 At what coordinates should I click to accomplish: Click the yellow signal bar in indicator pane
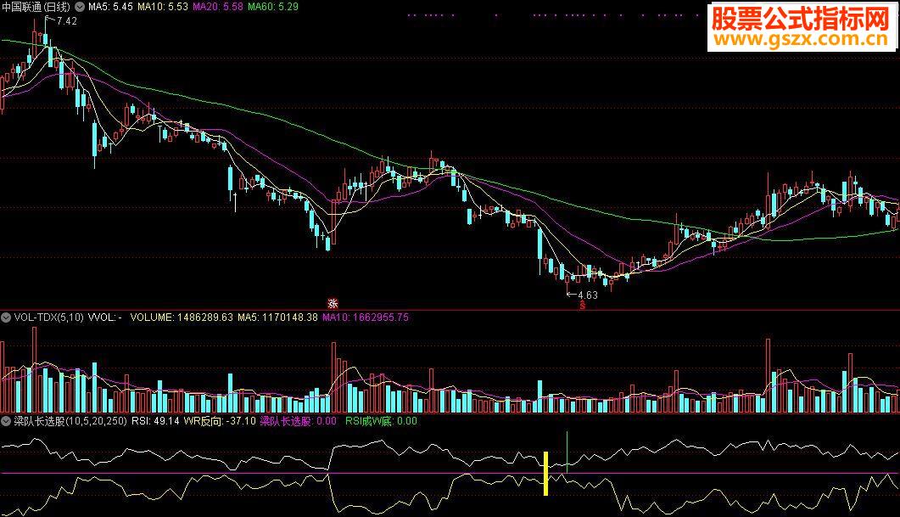(546, 474)
